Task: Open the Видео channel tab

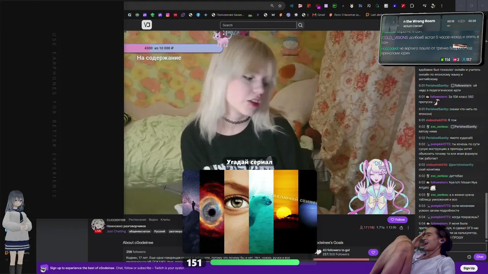Action: (153, 220)
